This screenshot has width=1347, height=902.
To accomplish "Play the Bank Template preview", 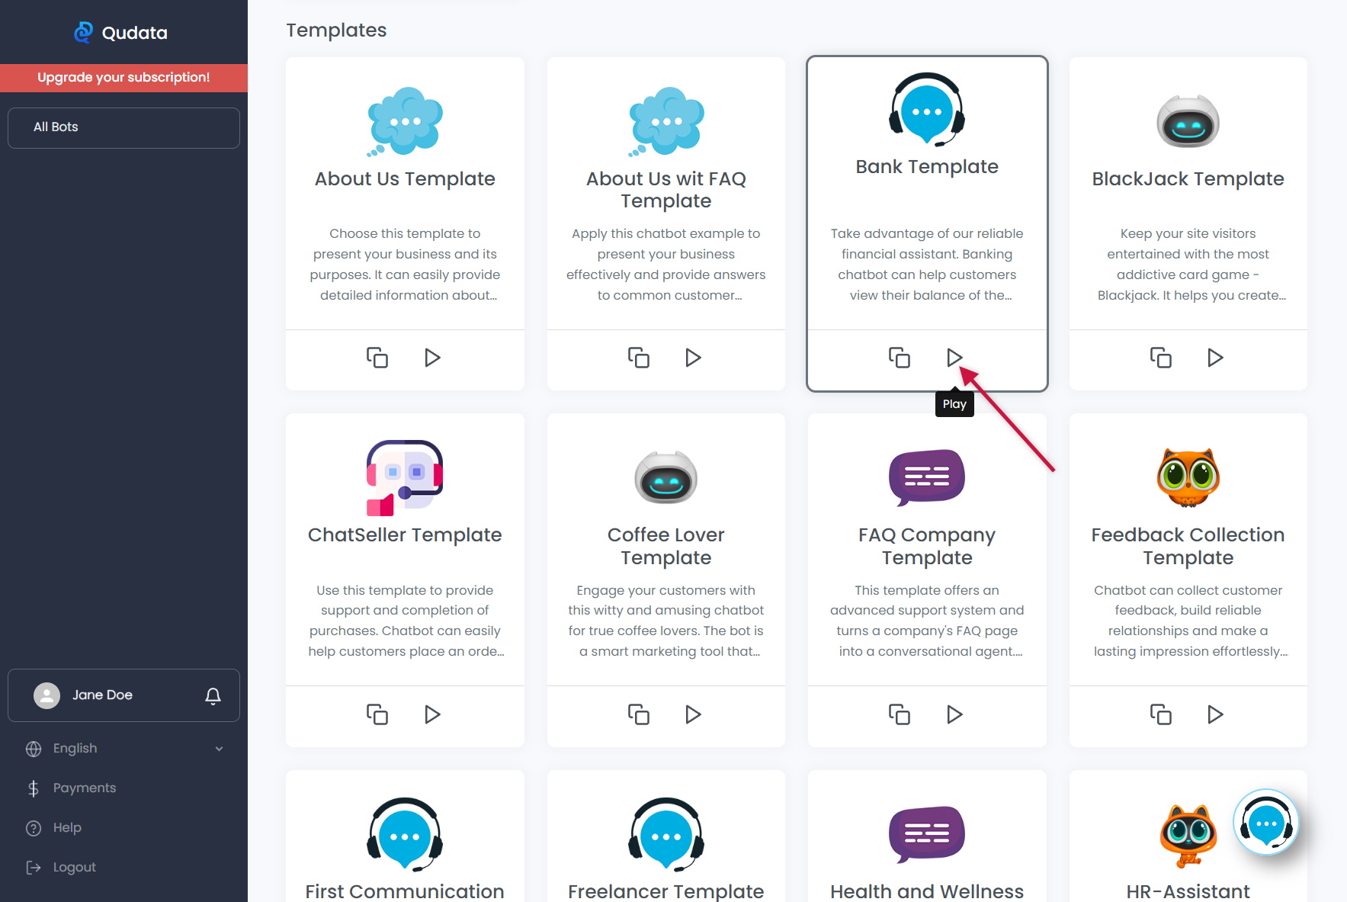I will [x=954, y=357].
